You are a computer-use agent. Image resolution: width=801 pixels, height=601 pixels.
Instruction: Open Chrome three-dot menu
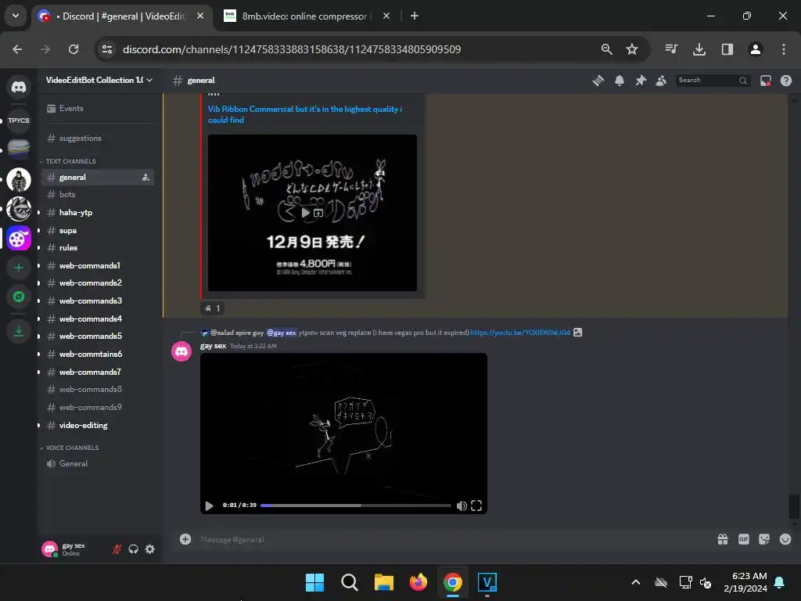point(783,49)
